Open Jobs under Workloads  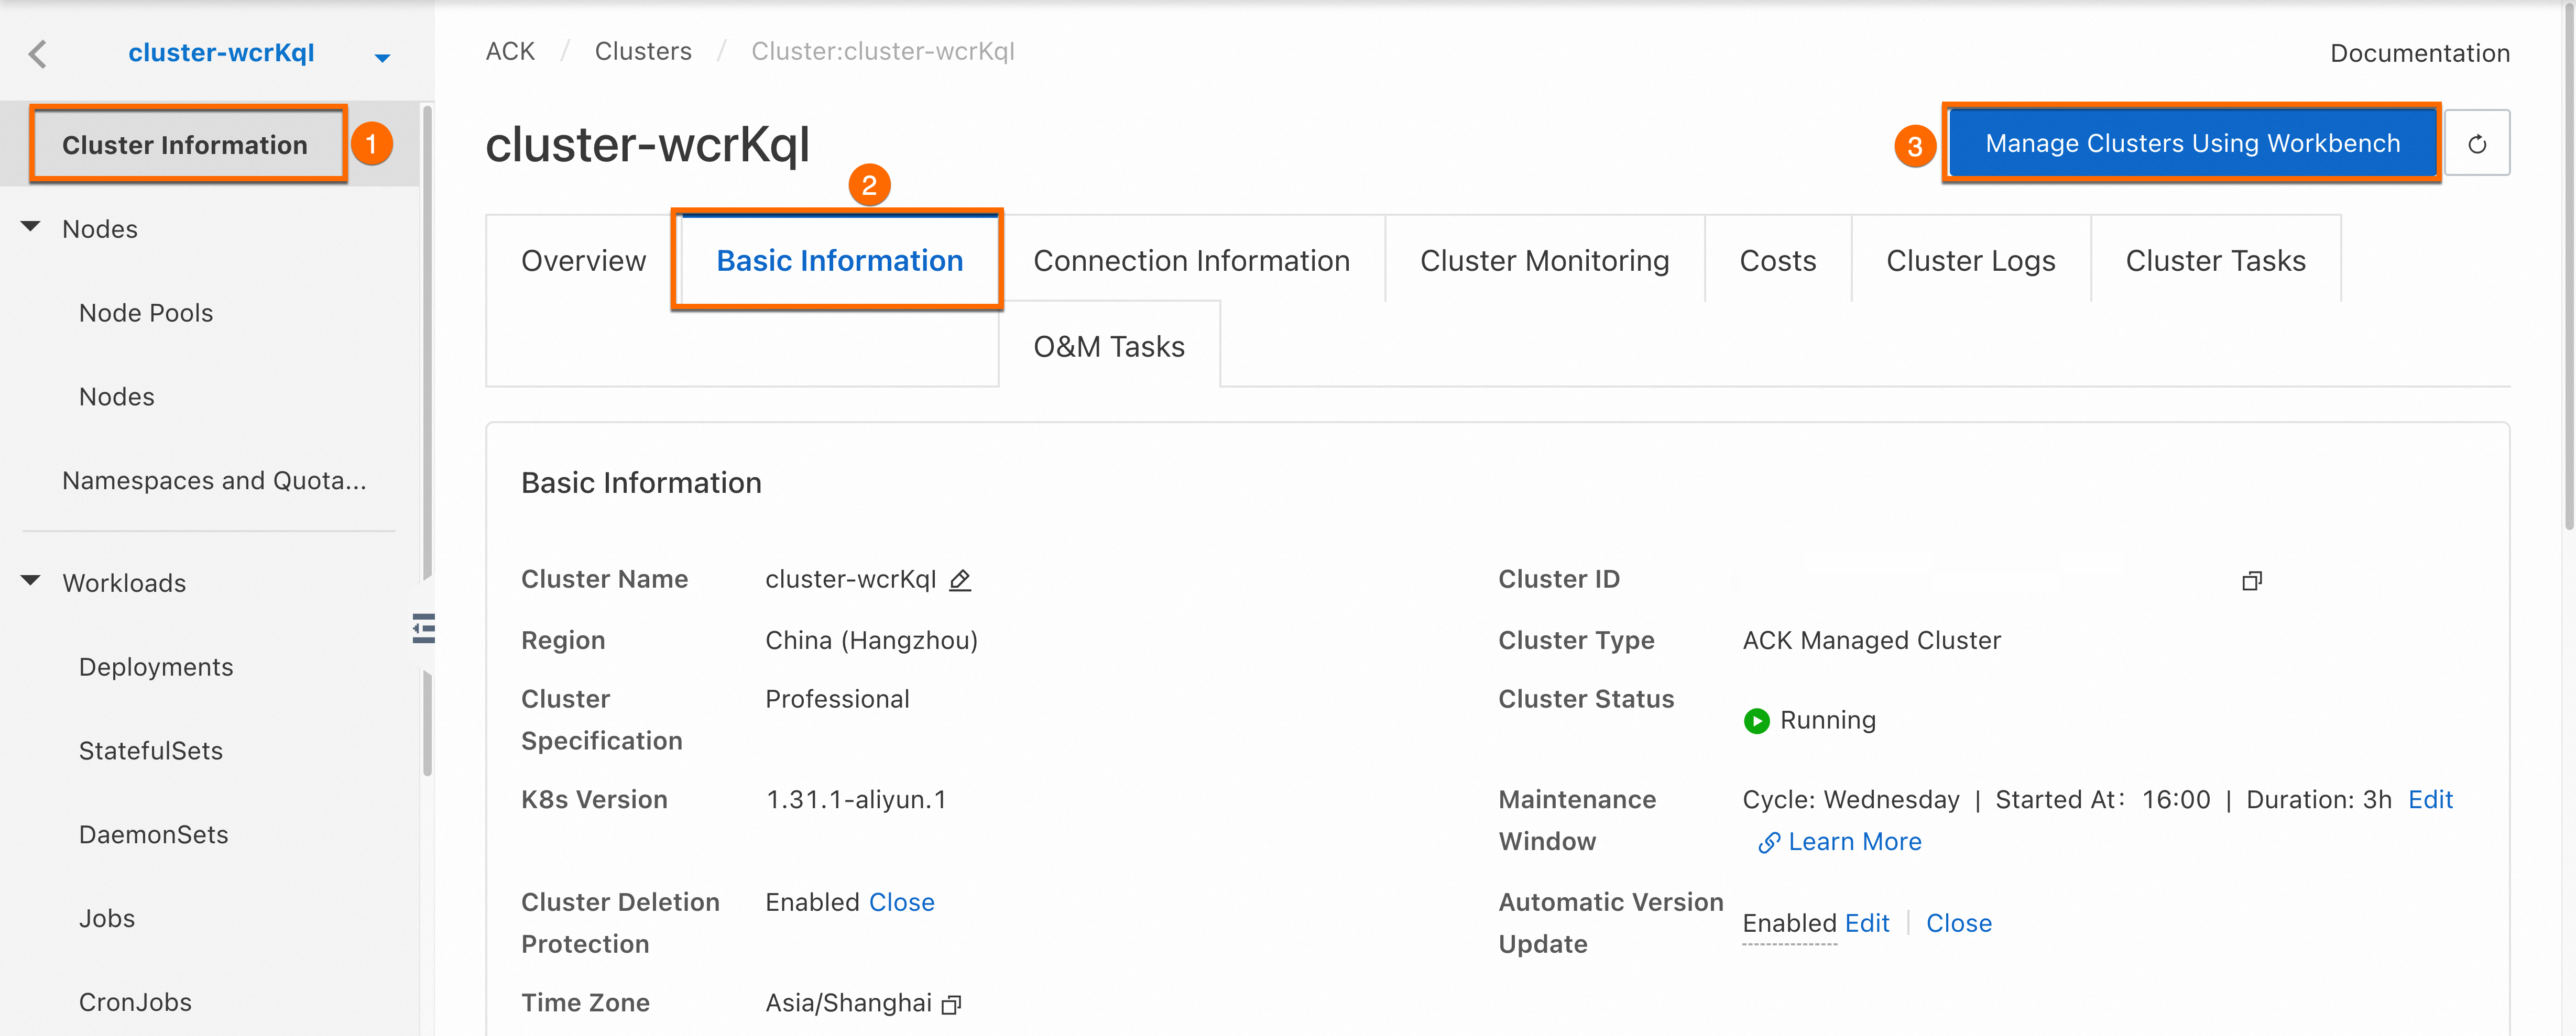point(107,919)
